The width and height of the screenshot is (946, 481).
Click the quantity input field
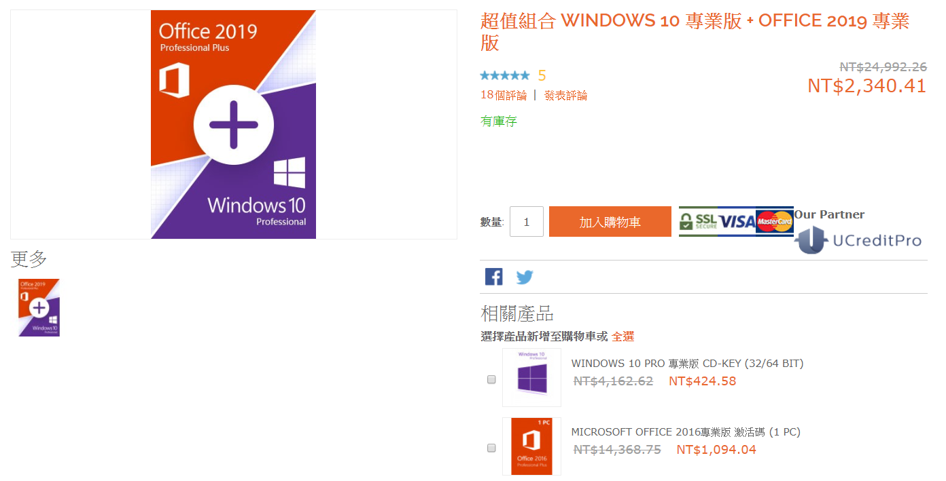[x=526, y=222]
